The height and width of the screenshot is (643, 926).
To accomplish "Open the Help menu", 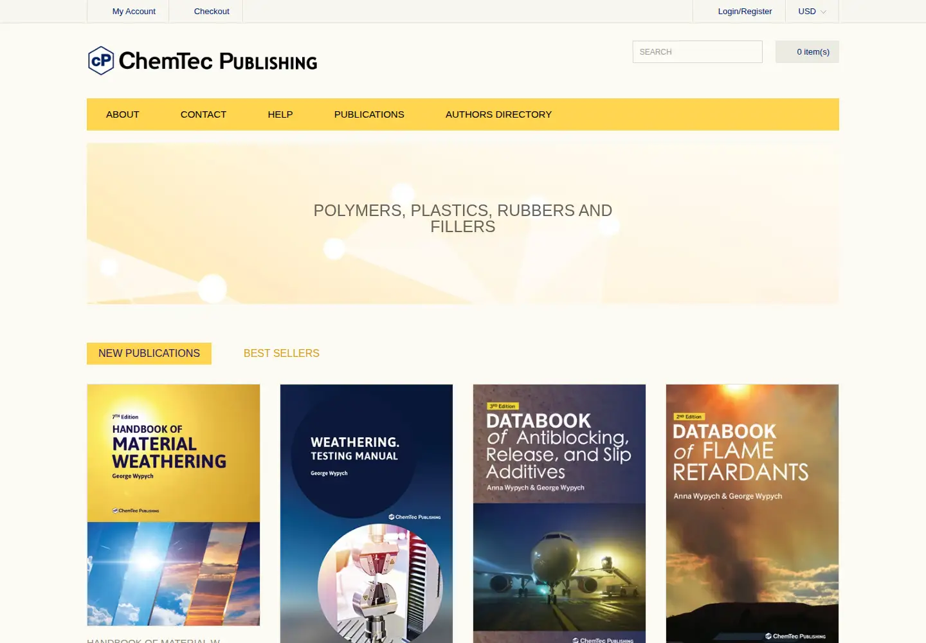I will pyautogui.click(x=280, y=114).
